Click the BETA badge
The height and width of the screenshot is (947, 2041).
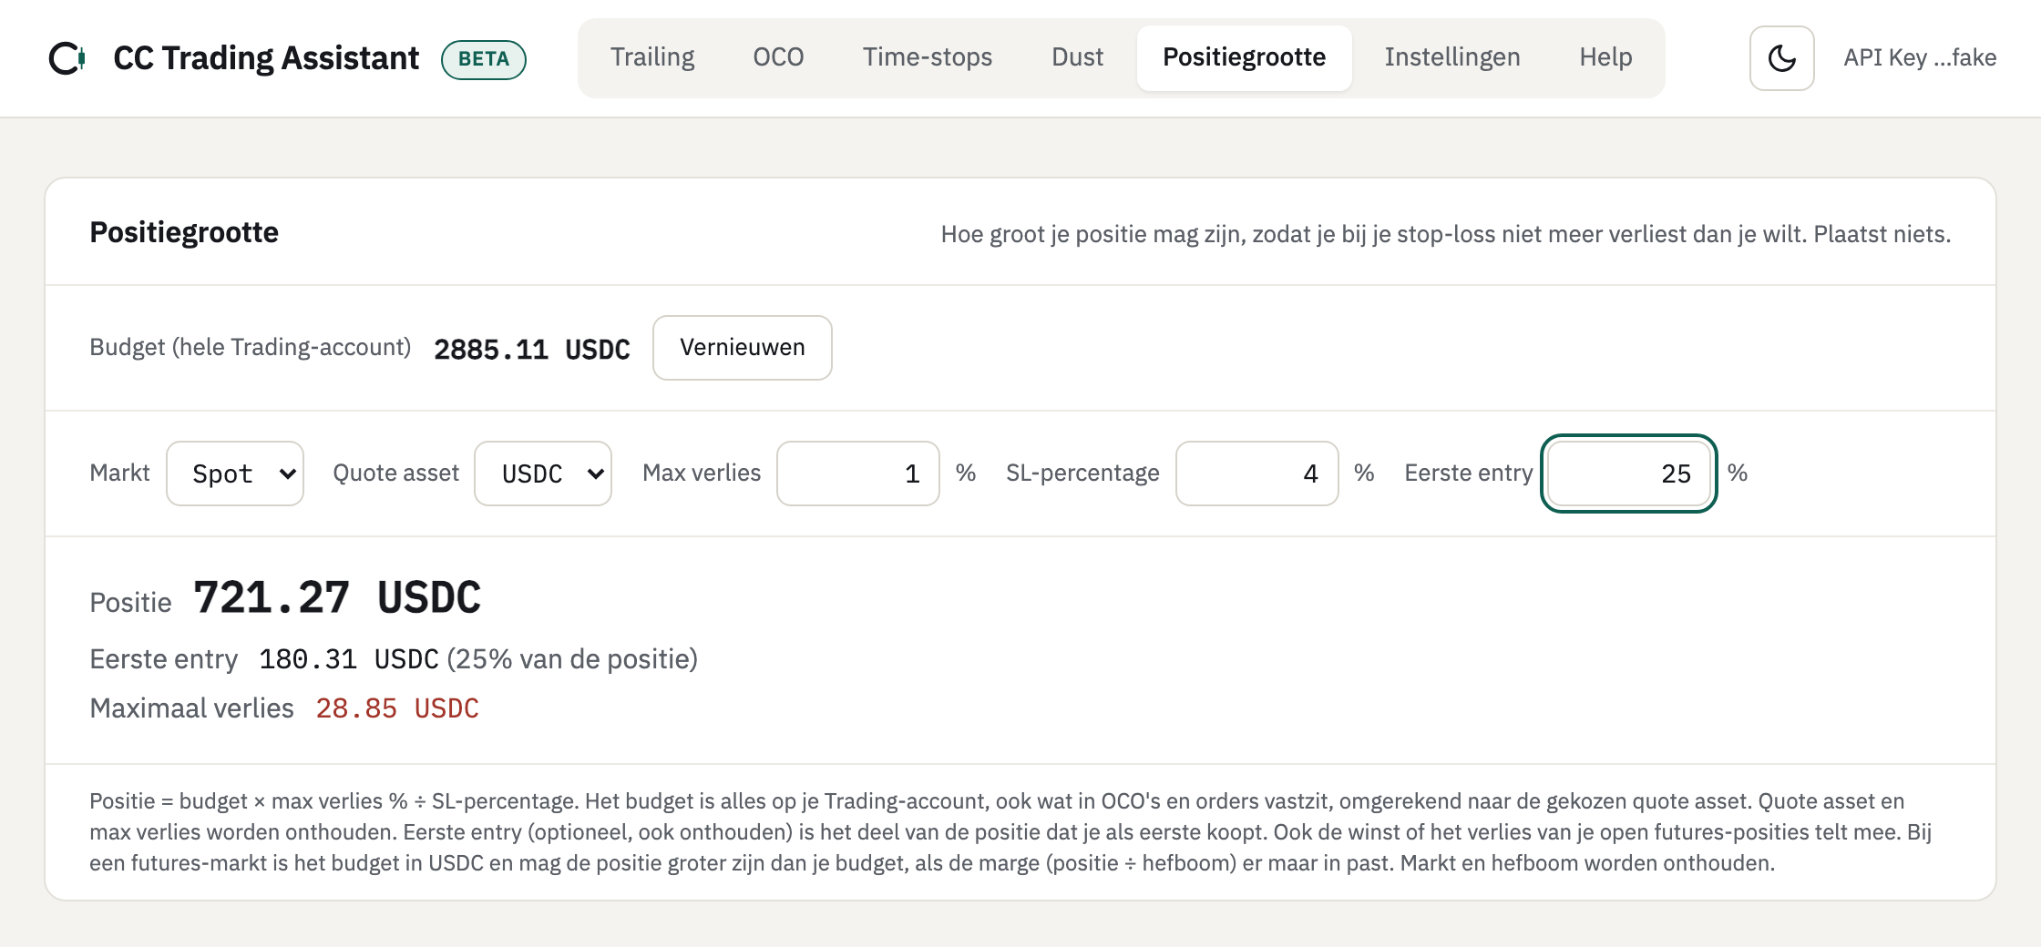click(484, 59)
